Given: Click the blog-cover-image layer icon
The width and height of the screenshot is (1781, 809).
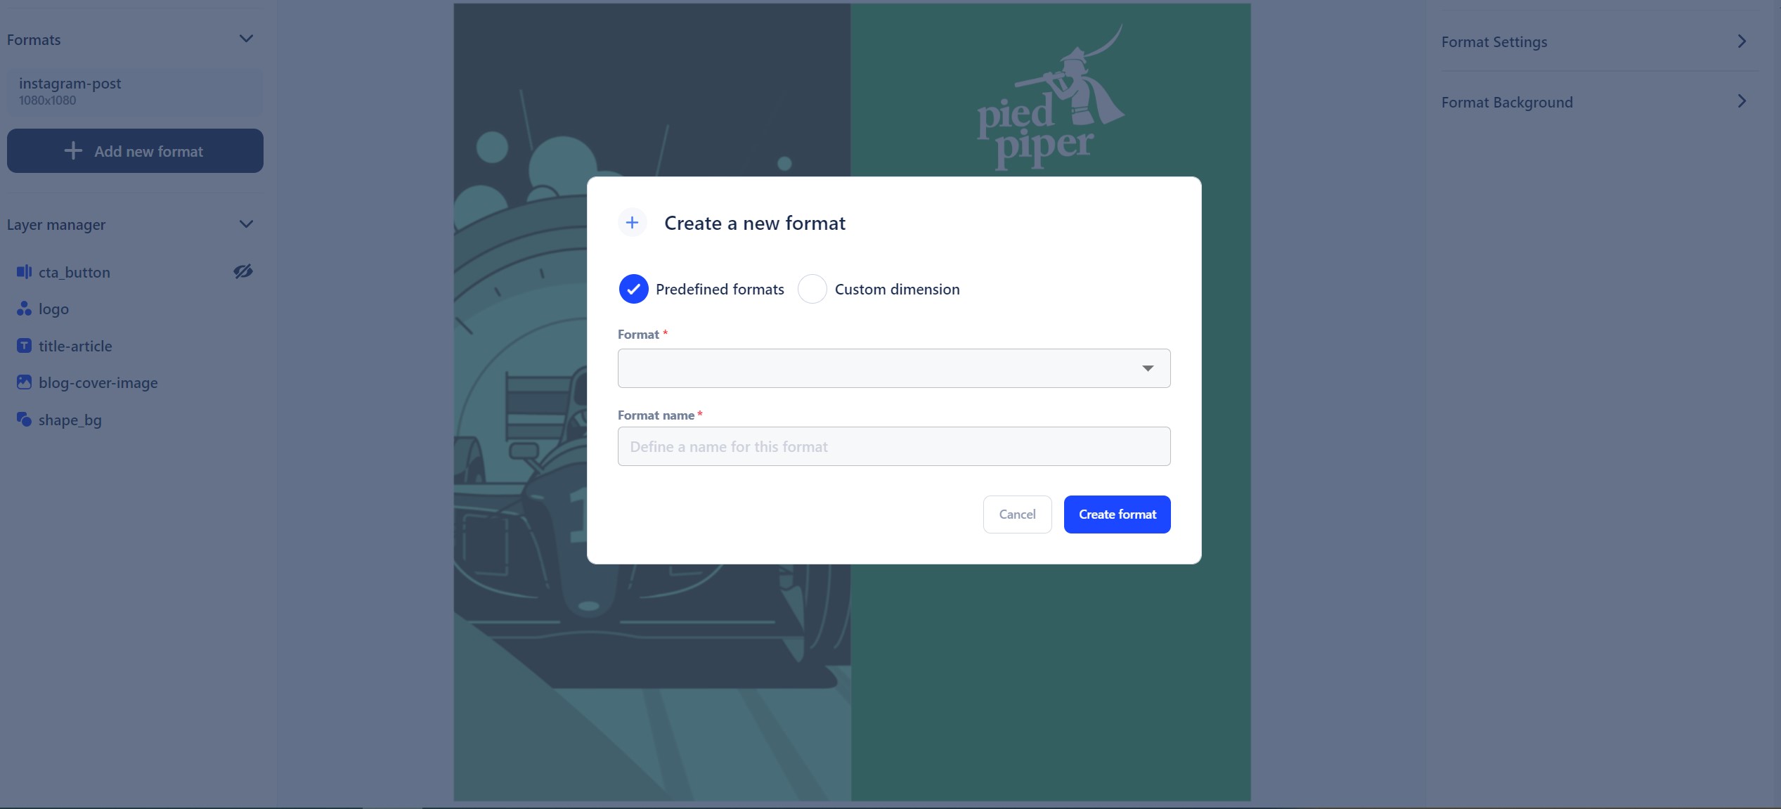Looking at the screenshot, I should point(24,382).
